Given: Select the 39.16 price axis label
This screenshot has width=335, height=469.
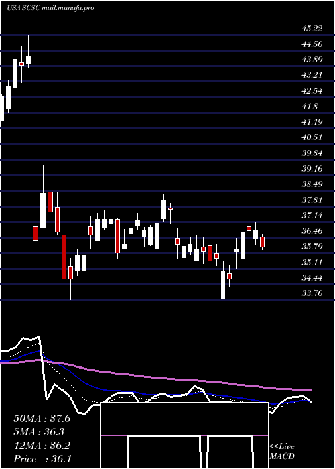Looking at the screenshot, I should 312,169.
